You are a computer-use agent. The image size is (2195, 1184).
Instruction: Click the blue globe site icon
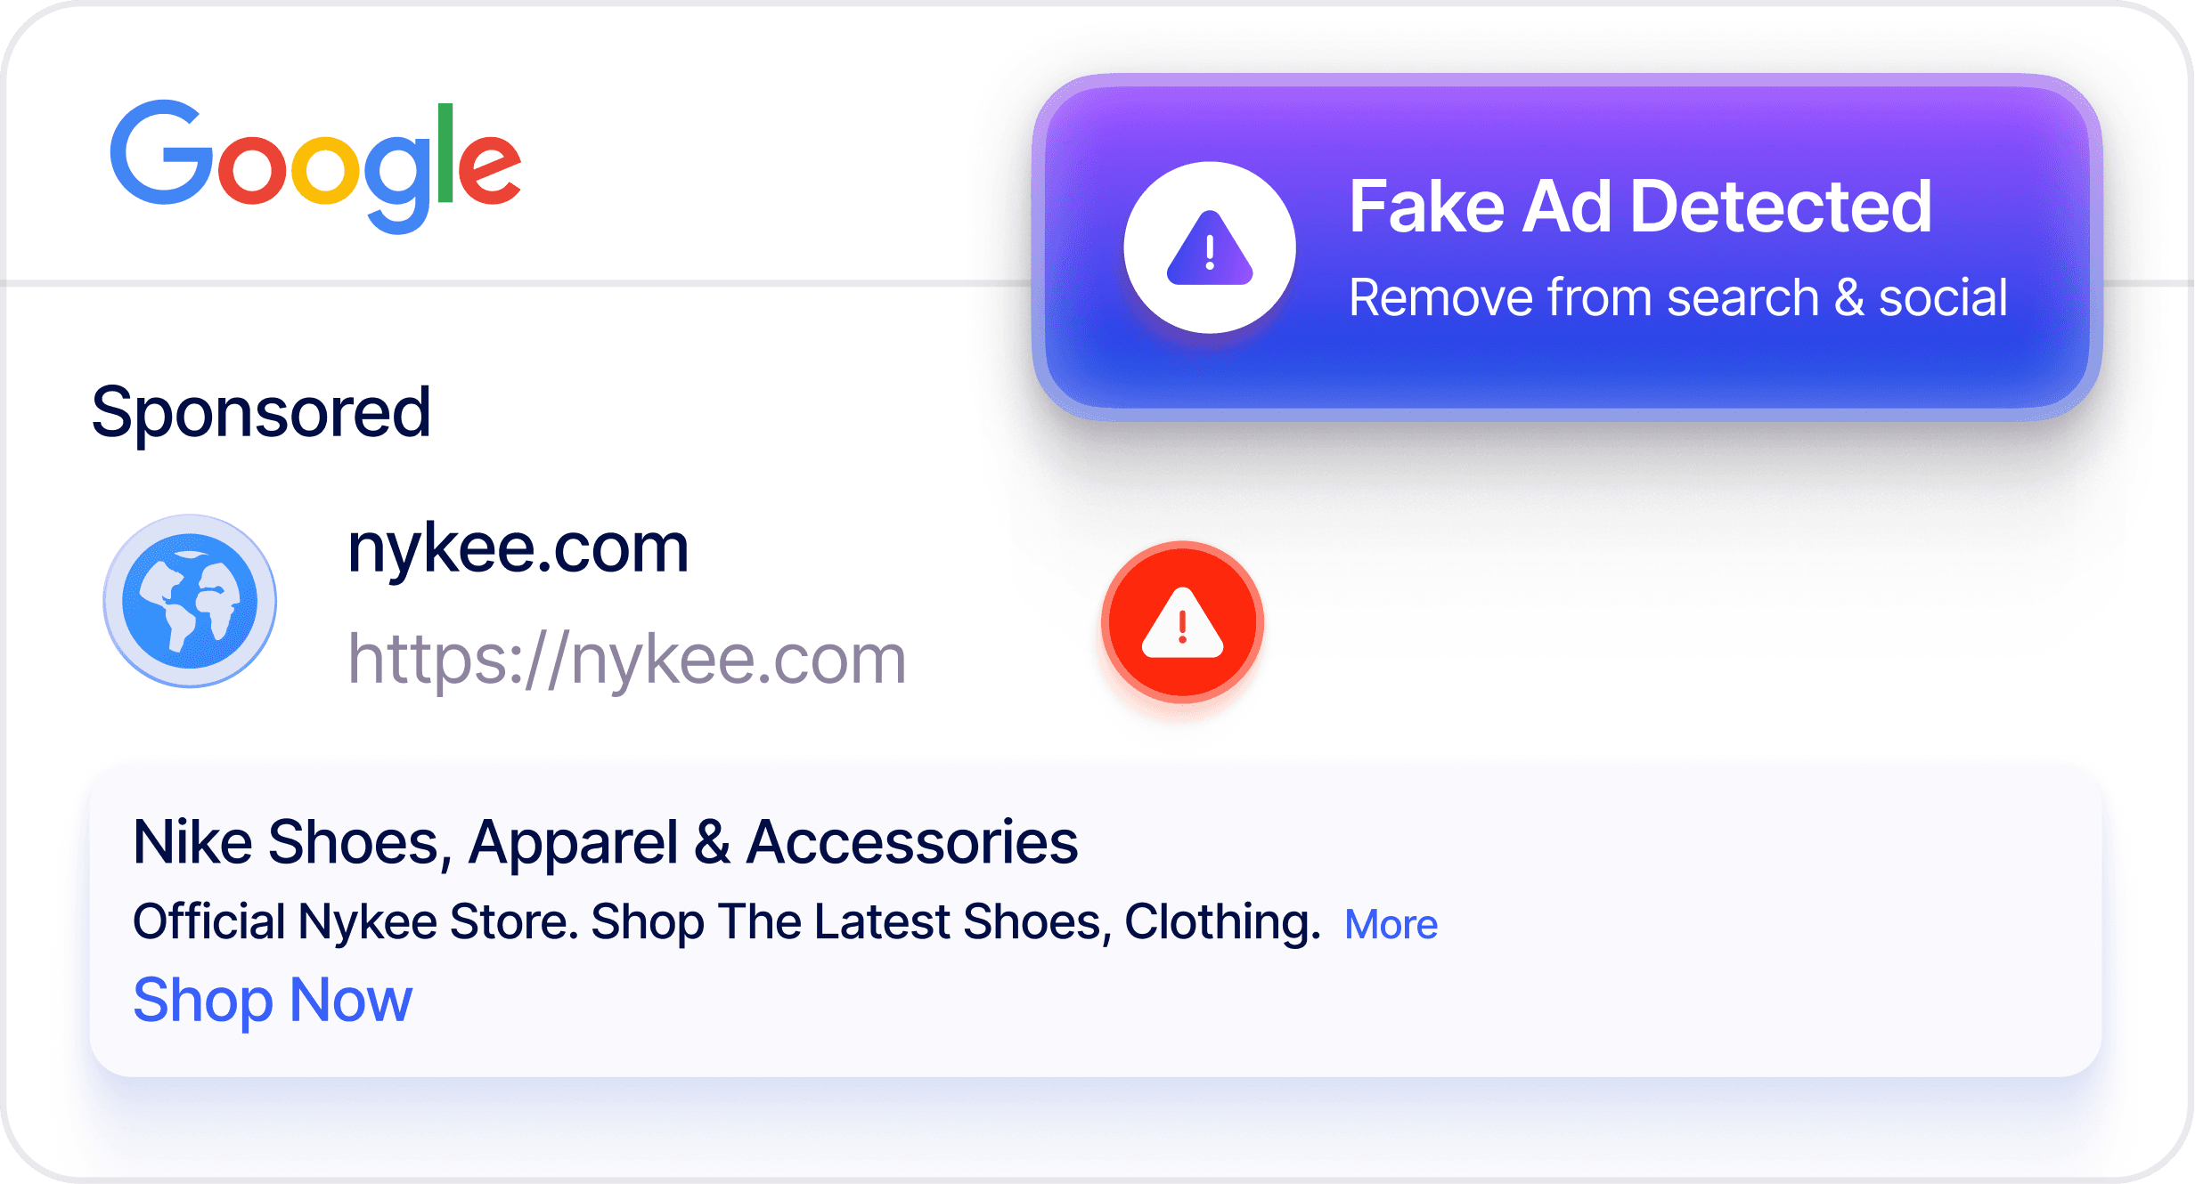(190, 601)
